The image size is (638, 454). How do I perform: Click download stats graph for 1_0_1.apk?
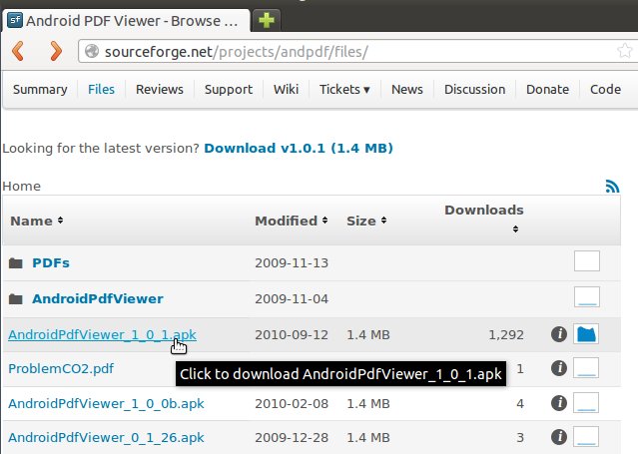[x=586, y=334]
